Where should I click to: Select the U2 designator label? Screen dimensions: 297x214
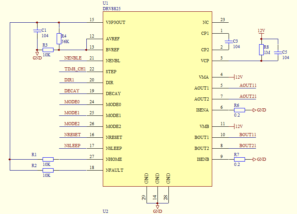pos(105,211)
